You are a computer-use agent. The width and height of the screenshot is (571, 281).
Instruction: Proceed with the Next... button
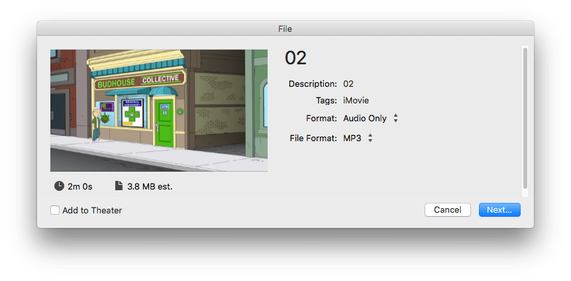pos(499,209)
